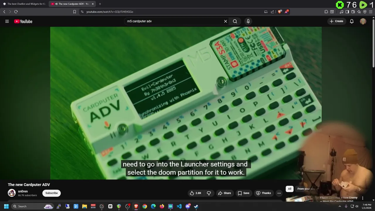Open the volume speaker tray icon
This screenshot has height=211, width=375.
tap(357, 206)
